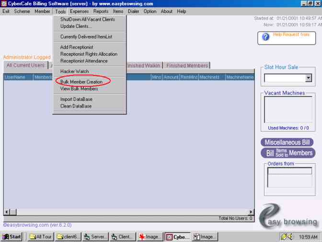Select the All Current Users tab

[x=25, y=65]
